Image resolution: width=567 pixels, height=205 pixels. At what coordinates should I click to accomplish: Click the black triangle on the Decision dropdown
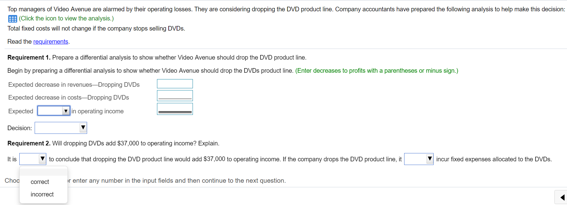click(x=82, y=128)
